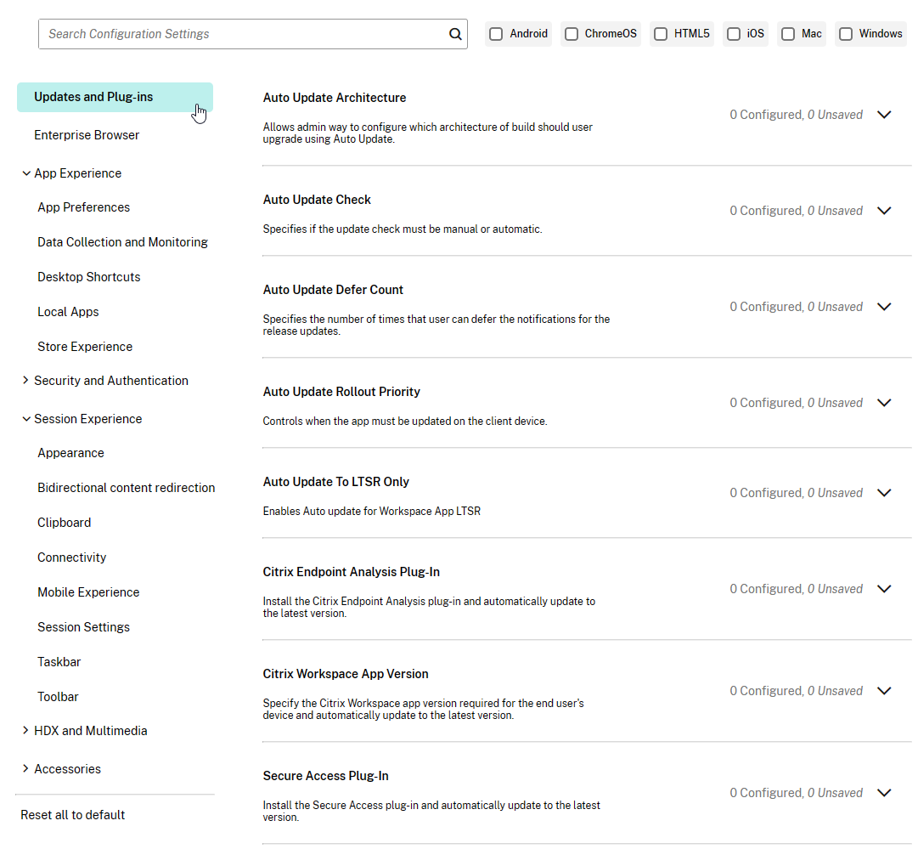Collapse the Session Experience section
The image size is (918, 849).
click(25, 419)
